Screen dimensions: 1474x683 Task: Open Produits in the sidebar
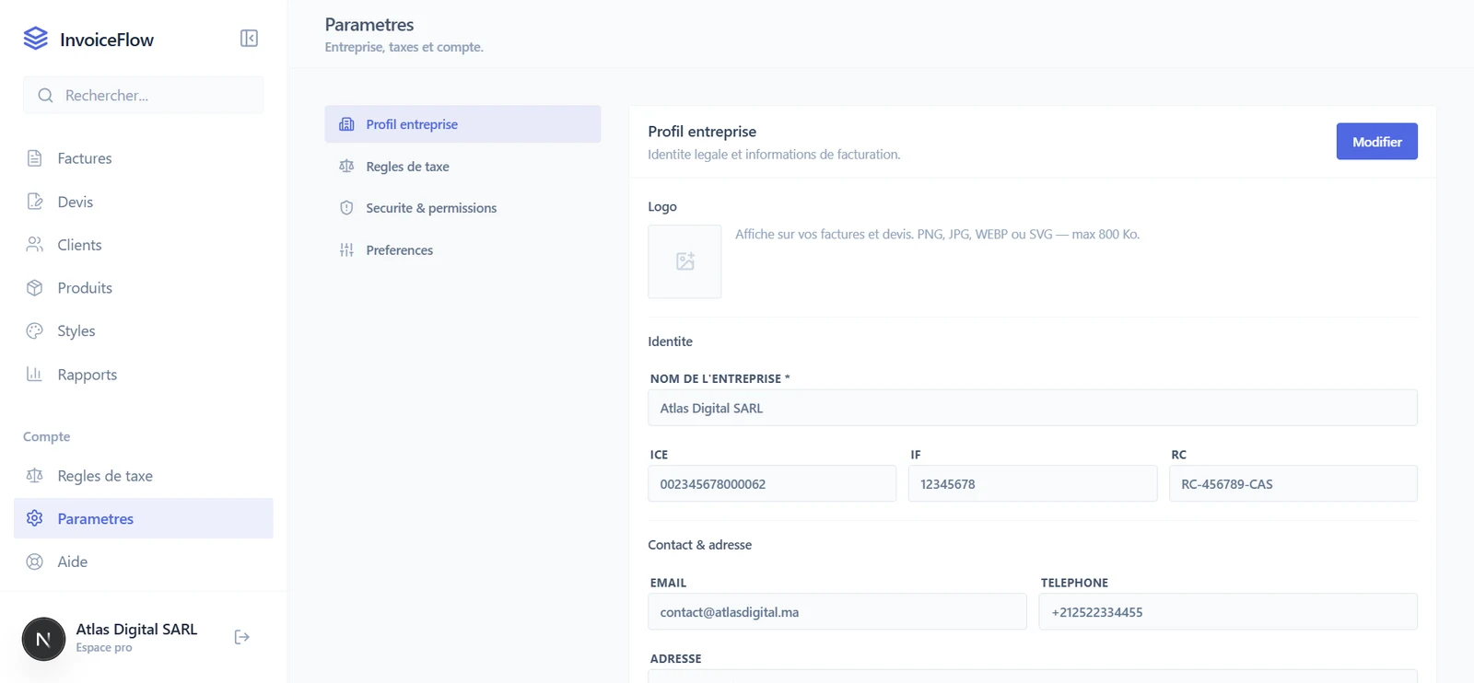tap(144, 288)
